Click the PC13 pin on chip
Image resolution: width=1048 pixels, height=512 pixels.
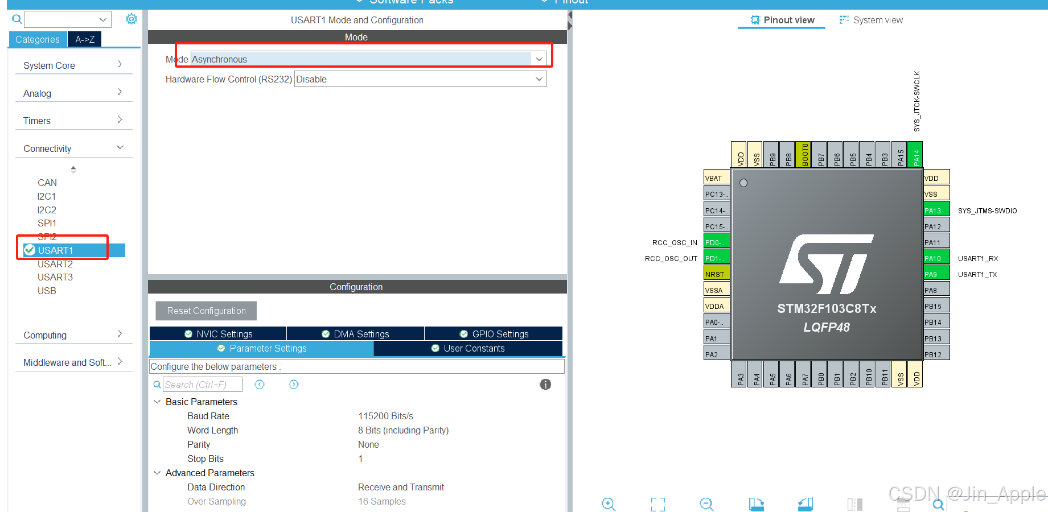(717, 194)
